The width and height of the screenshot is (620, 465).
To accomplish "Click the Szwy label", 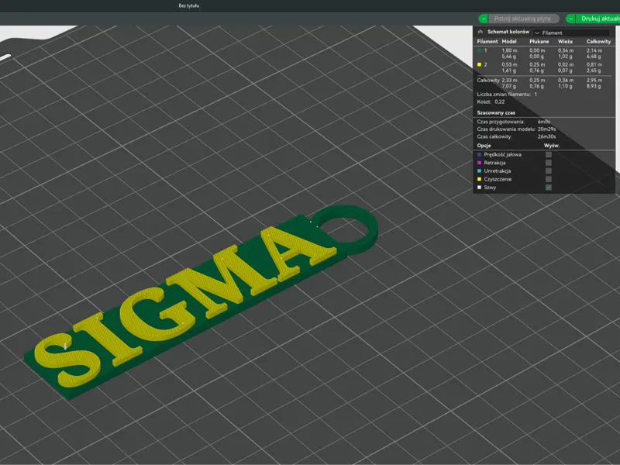I will [490, 188].
